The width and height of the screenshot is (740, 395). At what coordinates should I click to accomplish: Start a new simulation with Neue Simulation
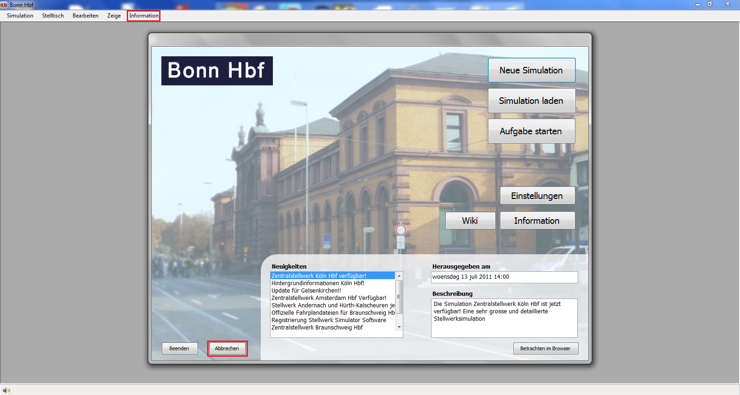pyautogui.click(x=531, y=70)
